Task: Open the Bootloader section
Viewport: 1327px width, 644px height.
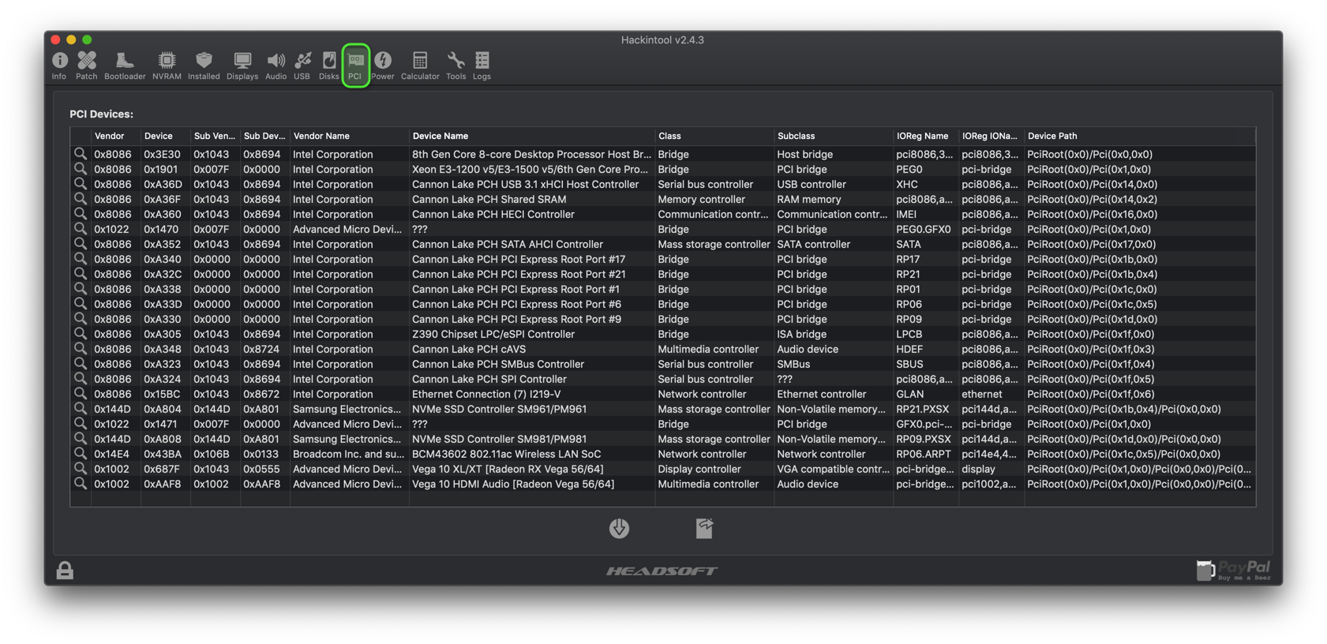Action: click(x=125, y=65)
